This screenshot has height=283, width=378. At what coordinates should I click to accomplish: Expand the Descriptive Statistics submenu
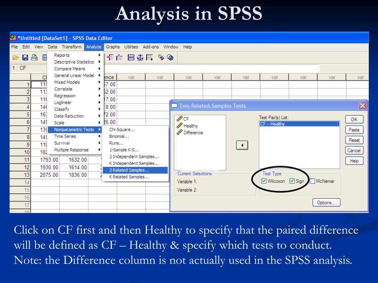pos(75,62)
